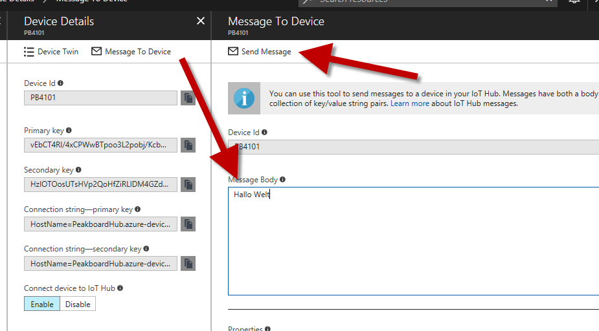
Task: Focus the Message Body text area
Action: pos(413,241)
